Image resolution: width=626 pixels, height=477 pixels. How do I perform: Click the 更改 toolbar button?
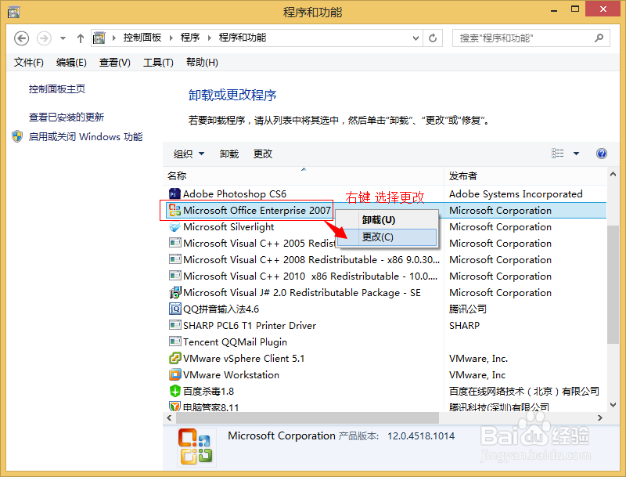tap(263, 154)
